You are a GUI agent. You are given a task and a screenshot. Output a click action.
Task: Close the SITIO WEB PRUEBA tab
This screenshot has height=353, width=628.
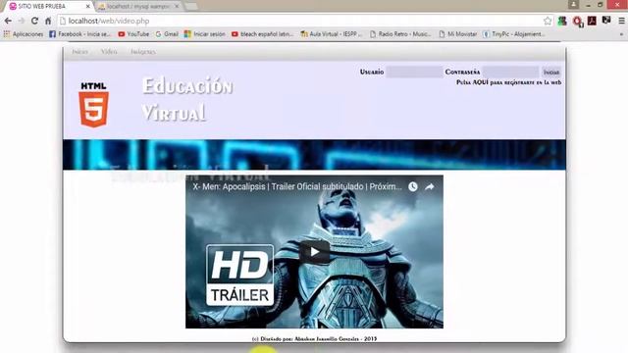(x=88, y=7)
